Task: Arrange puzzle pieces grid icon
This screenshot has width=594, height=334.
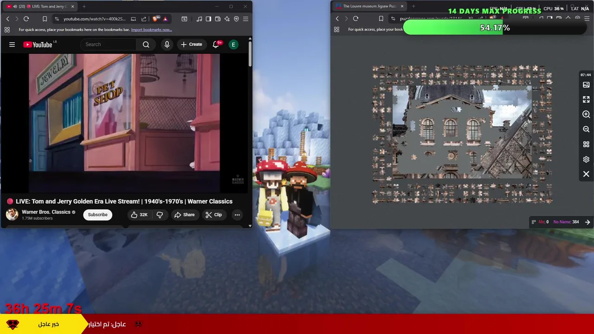Action: (x=586, y=144)
